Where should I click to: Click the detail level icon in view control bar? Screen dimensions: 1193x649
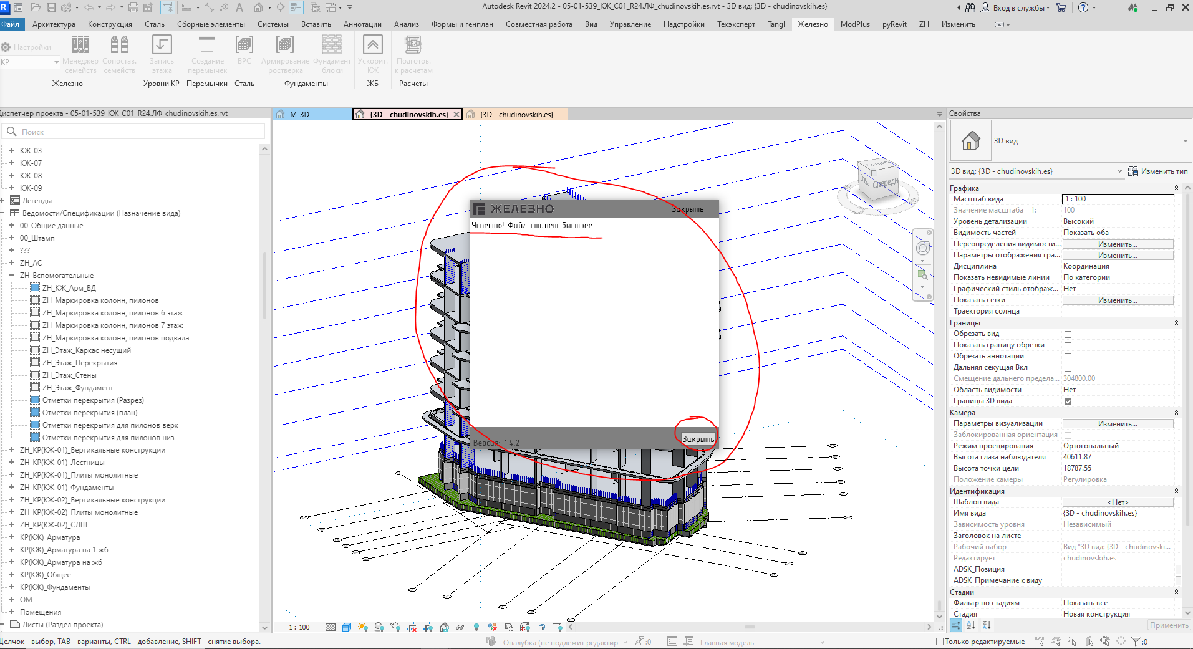click(x=331, y=627)
